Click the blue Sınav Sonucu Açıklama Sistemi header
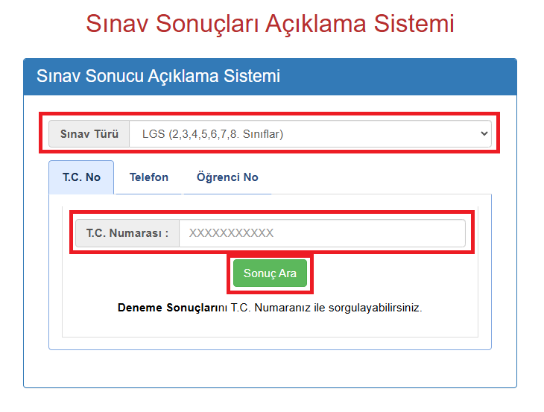The image size is (544, 412). 159,76
